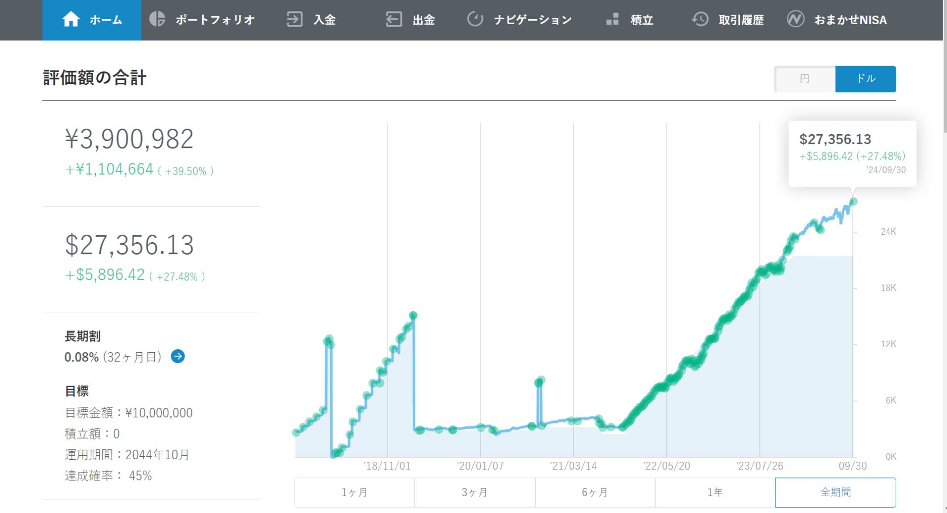Click the 0.08% (32ヶ月目) text

[113, 357]
